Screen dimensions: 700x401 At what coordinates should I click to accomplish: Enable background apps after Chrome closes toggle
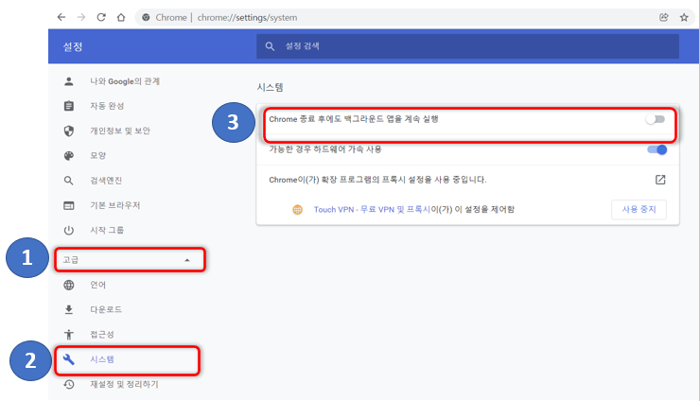coord(656,119)
